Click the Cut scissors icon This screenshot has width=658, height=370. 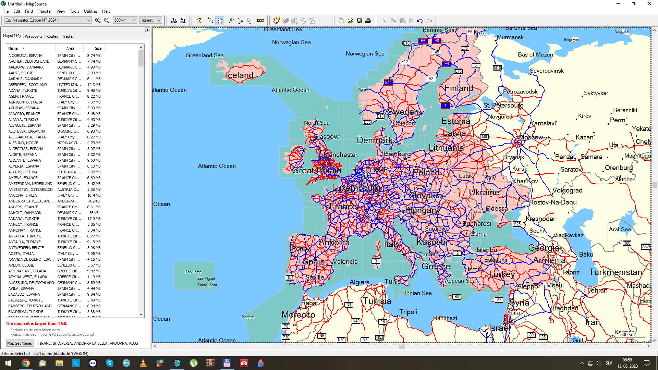click(384, 21)
